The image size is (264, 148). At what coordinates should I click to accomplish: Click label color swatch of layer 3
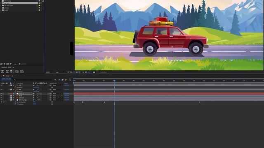point(11,94)
